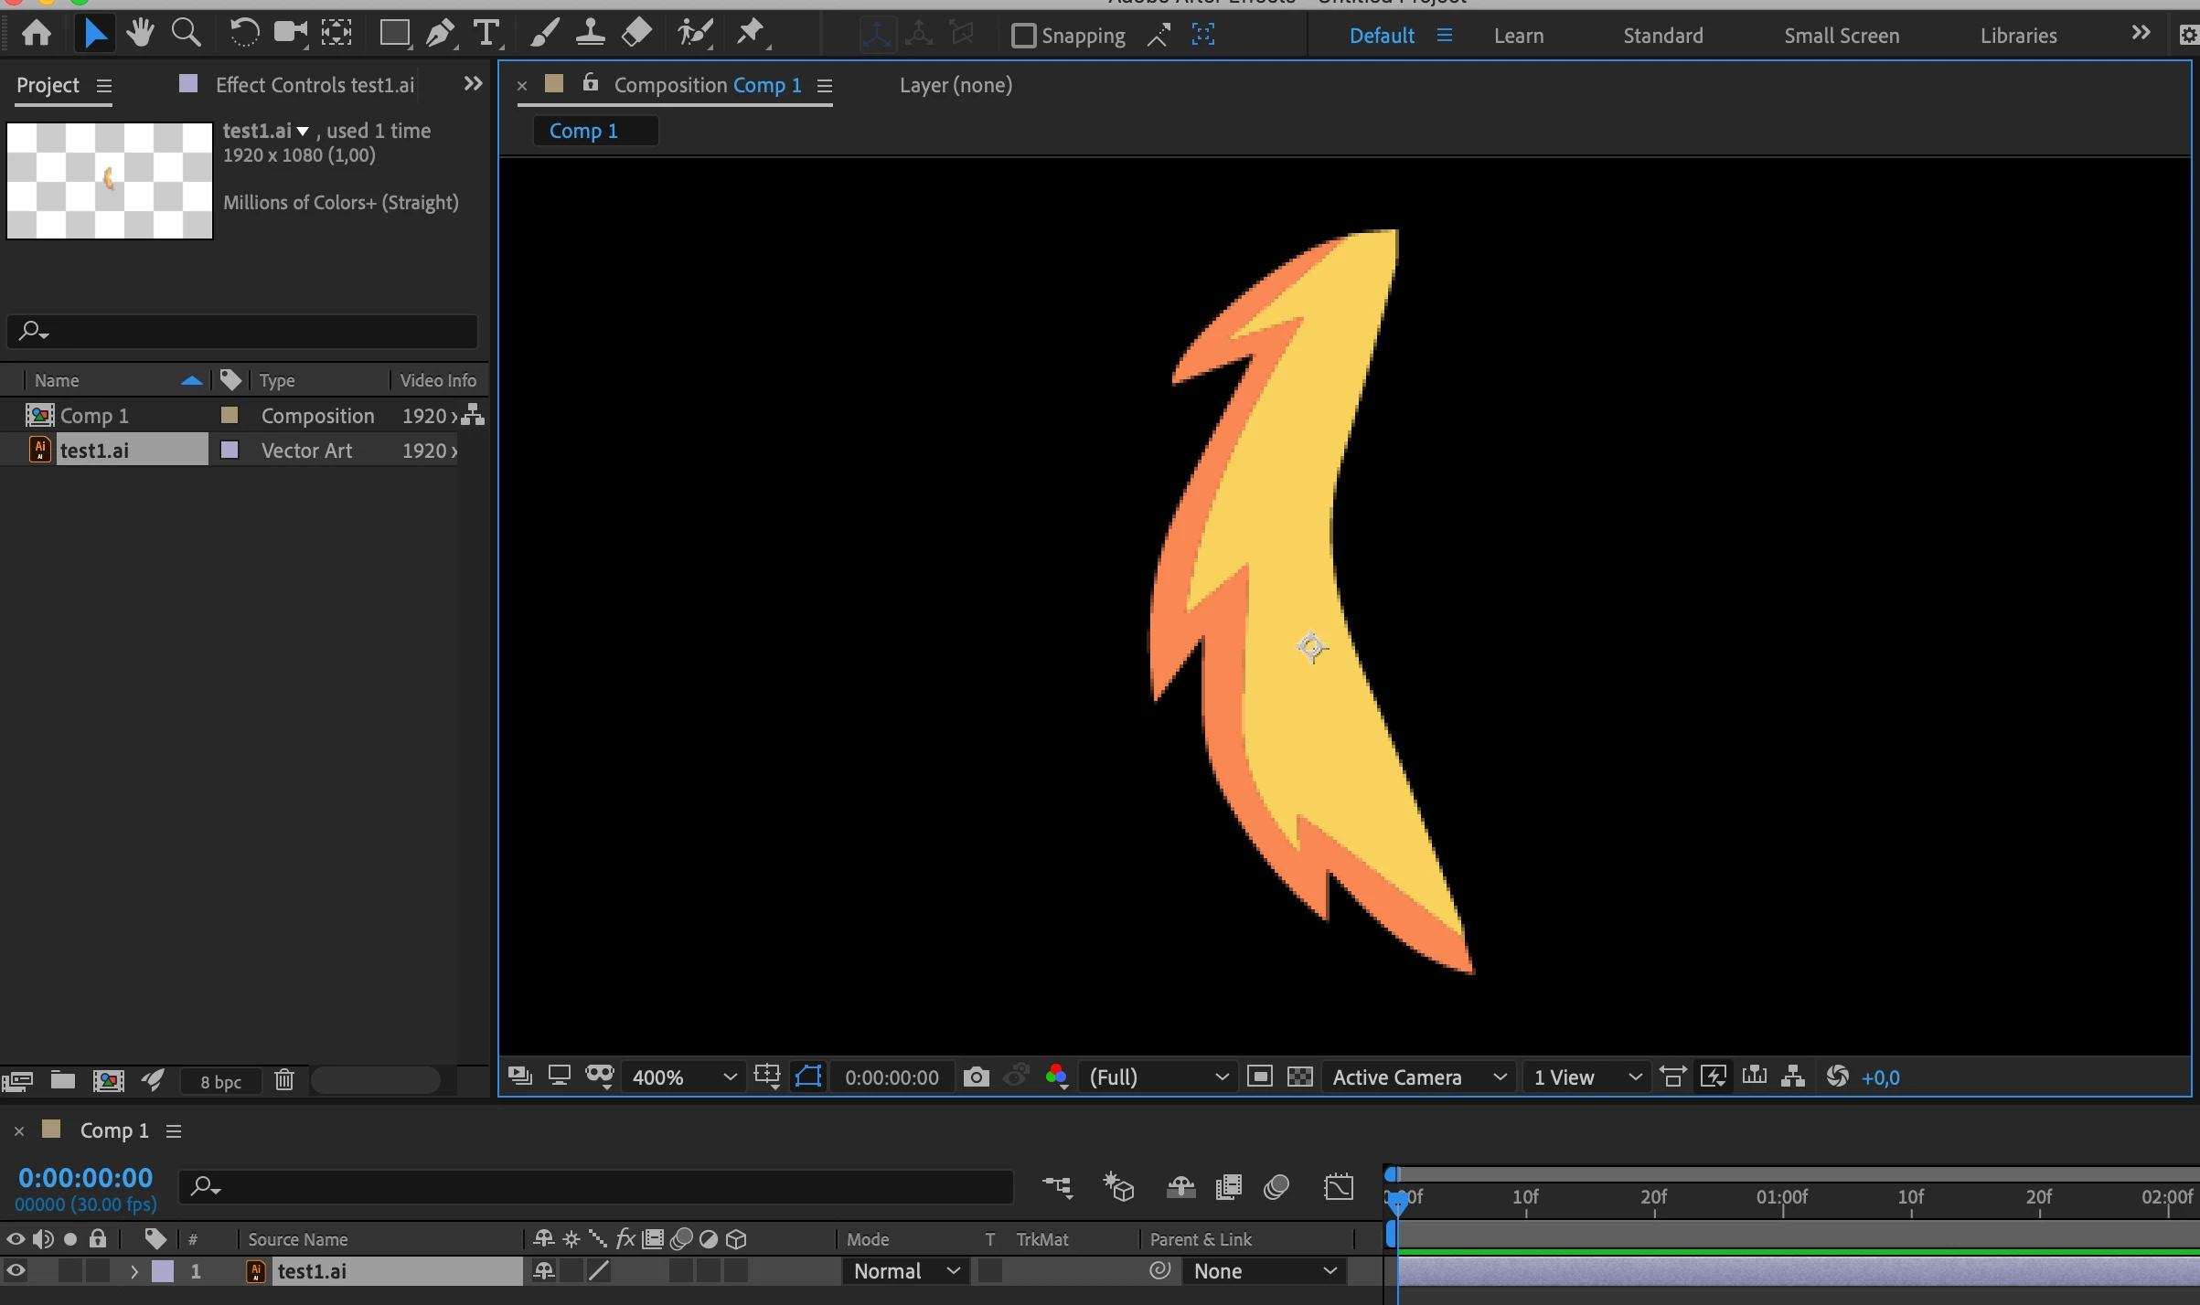Select the Puppet Pin tool
This screenshot has height=1305, width=2200.
[x=751, y=34]
